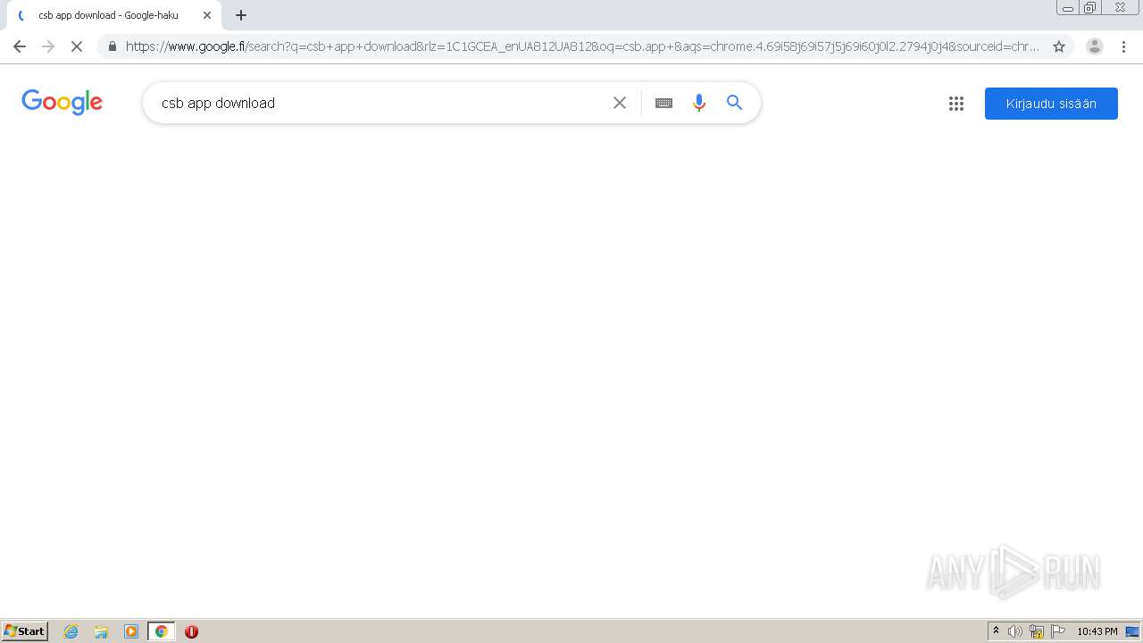Bookmark this page with the star
This screenshot has height=643, width=1143.
pyautogui.click(x=1059, y=46)
